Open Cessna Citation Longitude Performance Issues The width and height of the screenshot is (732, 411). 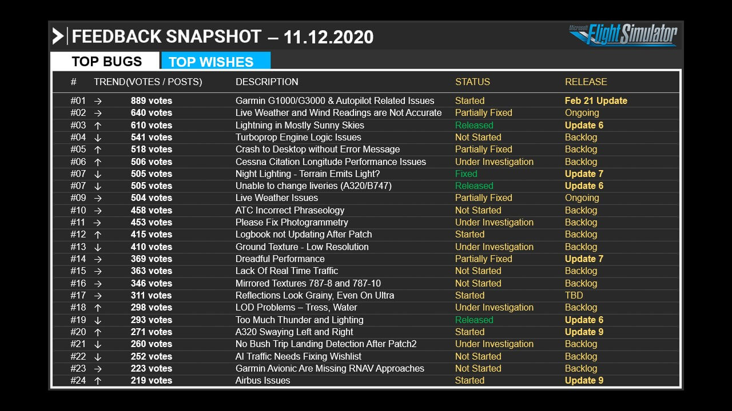click(331, 162)
